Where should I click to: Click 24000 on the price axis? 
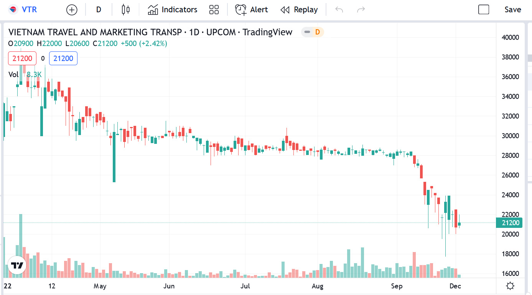tap(511, 195)
